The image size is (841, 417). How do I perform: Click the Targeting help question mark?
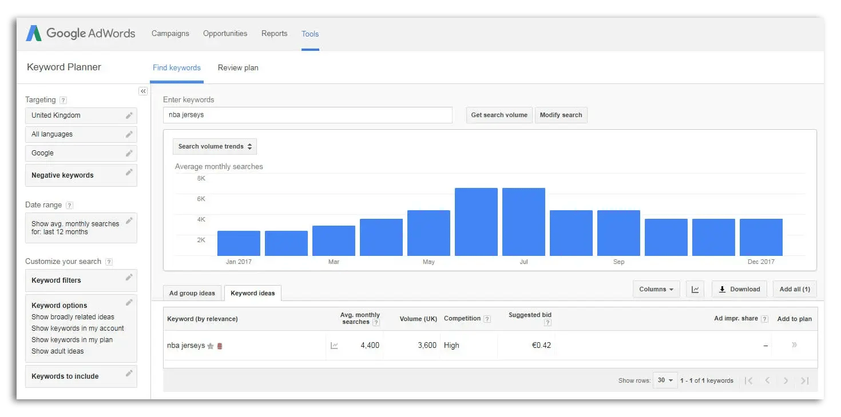[64, 99]
